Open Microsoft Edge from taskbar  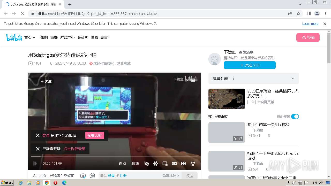(64, 182)
